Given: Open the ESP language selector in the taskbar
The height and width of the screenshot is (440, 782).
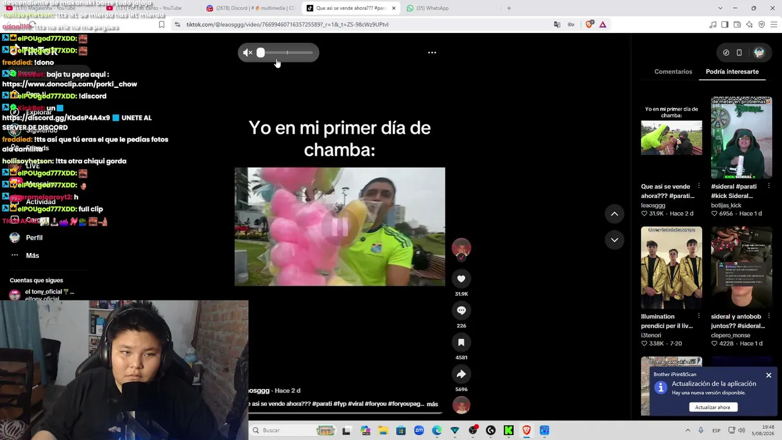Looking at the screenshot, I should tap(716, 430).
